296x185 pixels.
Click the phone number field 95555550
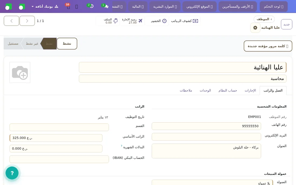206,126
